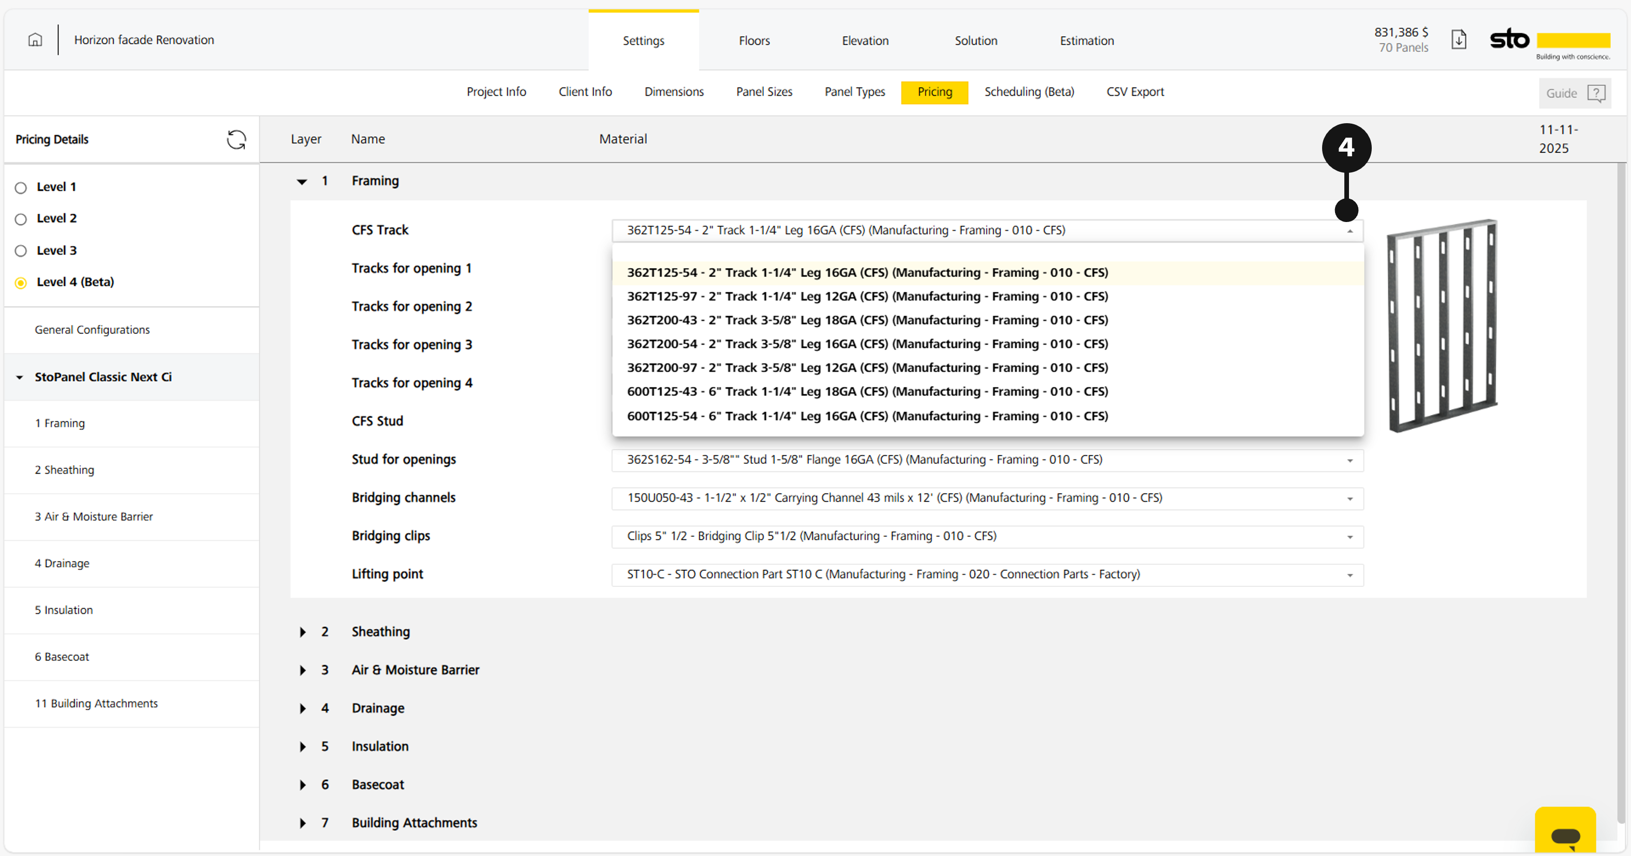Open the Bridging channels dropdown
Viewport: 1631px width, 856px height.
tap(987, 498)
